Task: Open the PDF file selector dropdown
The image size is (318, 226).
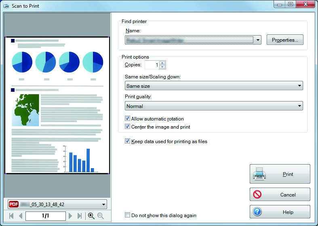Action: pyautogui.click(x=57, y=204)
